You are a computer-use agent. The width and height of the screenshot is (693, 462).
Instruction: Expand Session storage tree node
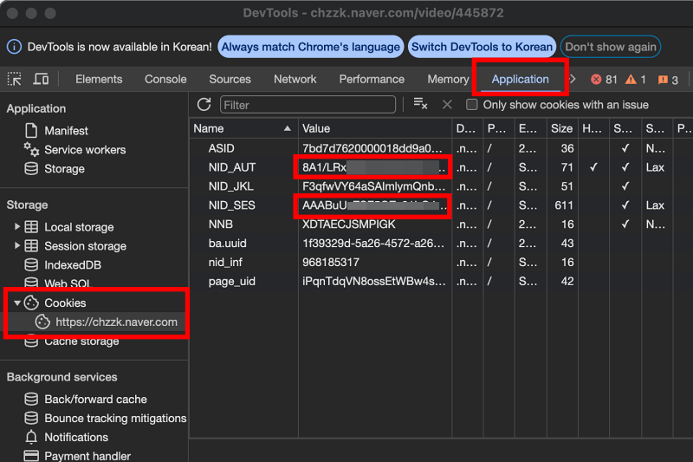[16, 246]
